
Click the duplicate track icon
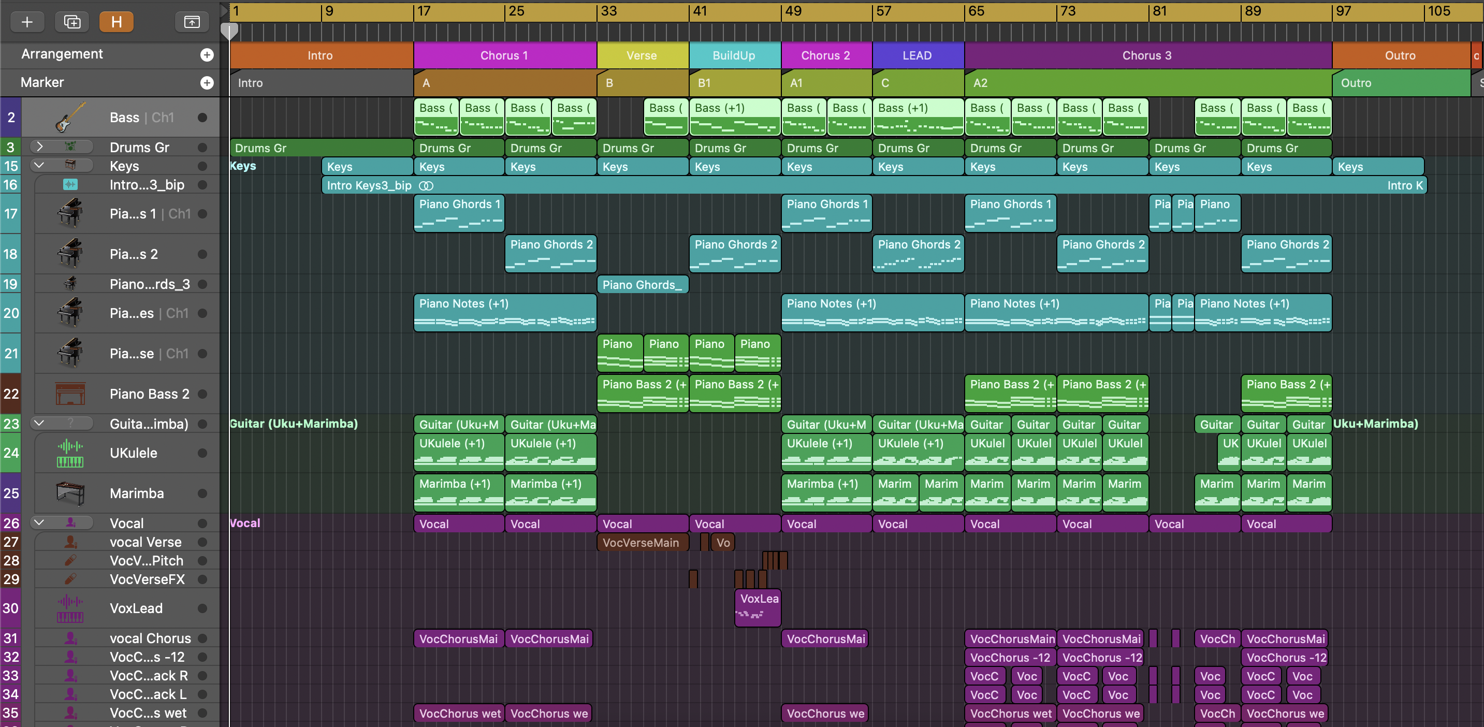click(x=72, y=22)
